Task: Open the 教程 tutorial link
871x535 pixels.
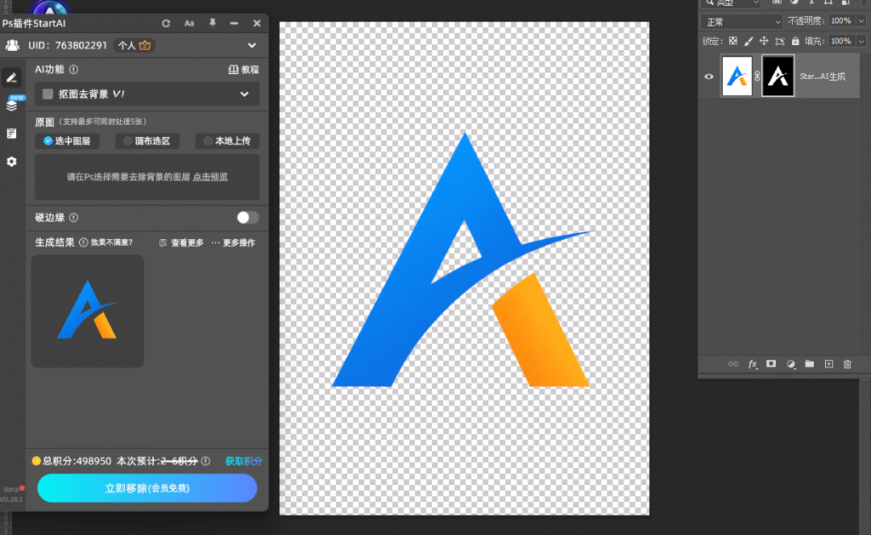Action: 244,70
